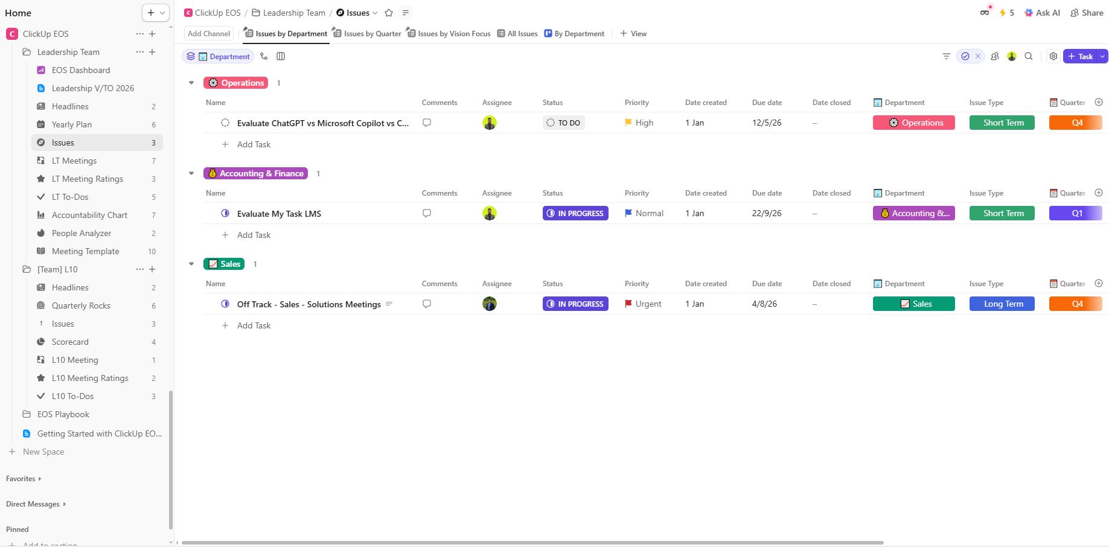Click the filter icon in toolbar
The image size is (1109, 547).
[x=946, y=56]
